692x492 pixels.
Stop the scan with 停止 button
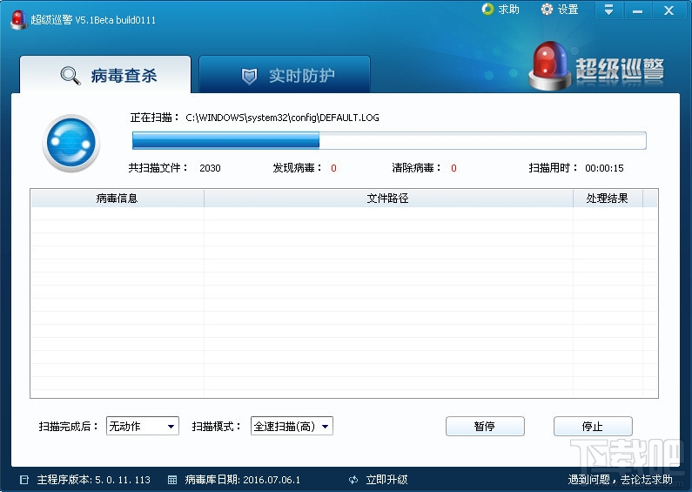tap(593, 426)
